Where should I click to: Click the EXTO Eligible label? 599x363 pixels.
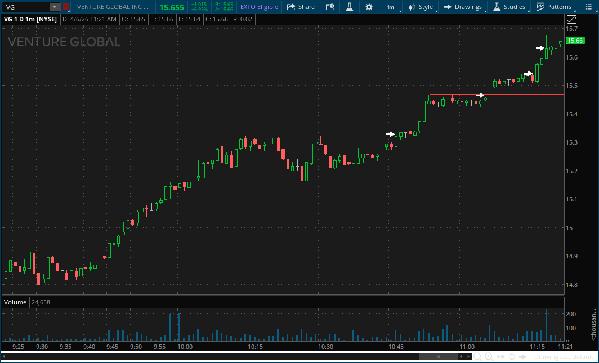click(259, 7)
